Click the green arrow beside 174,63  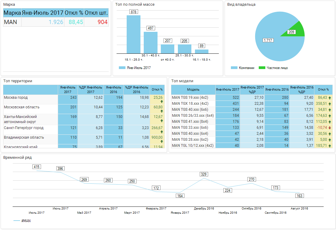pos(330,116)
